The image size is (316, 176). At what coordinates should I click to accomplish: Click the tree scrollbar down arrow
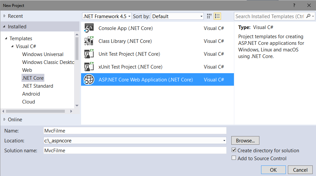tap(77, 105)
